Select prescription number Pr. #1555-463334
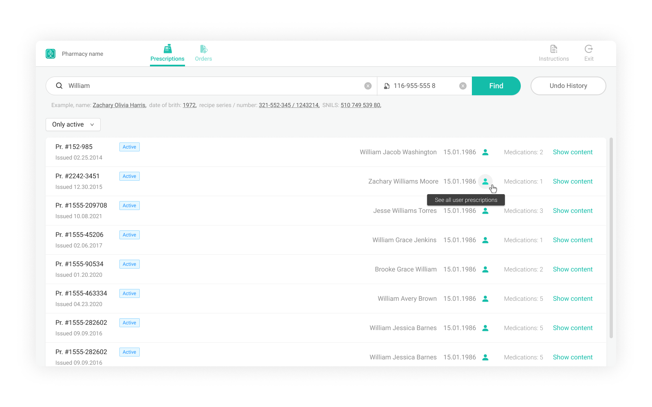This screenshot has height=407, width=652. coord(81,293)
